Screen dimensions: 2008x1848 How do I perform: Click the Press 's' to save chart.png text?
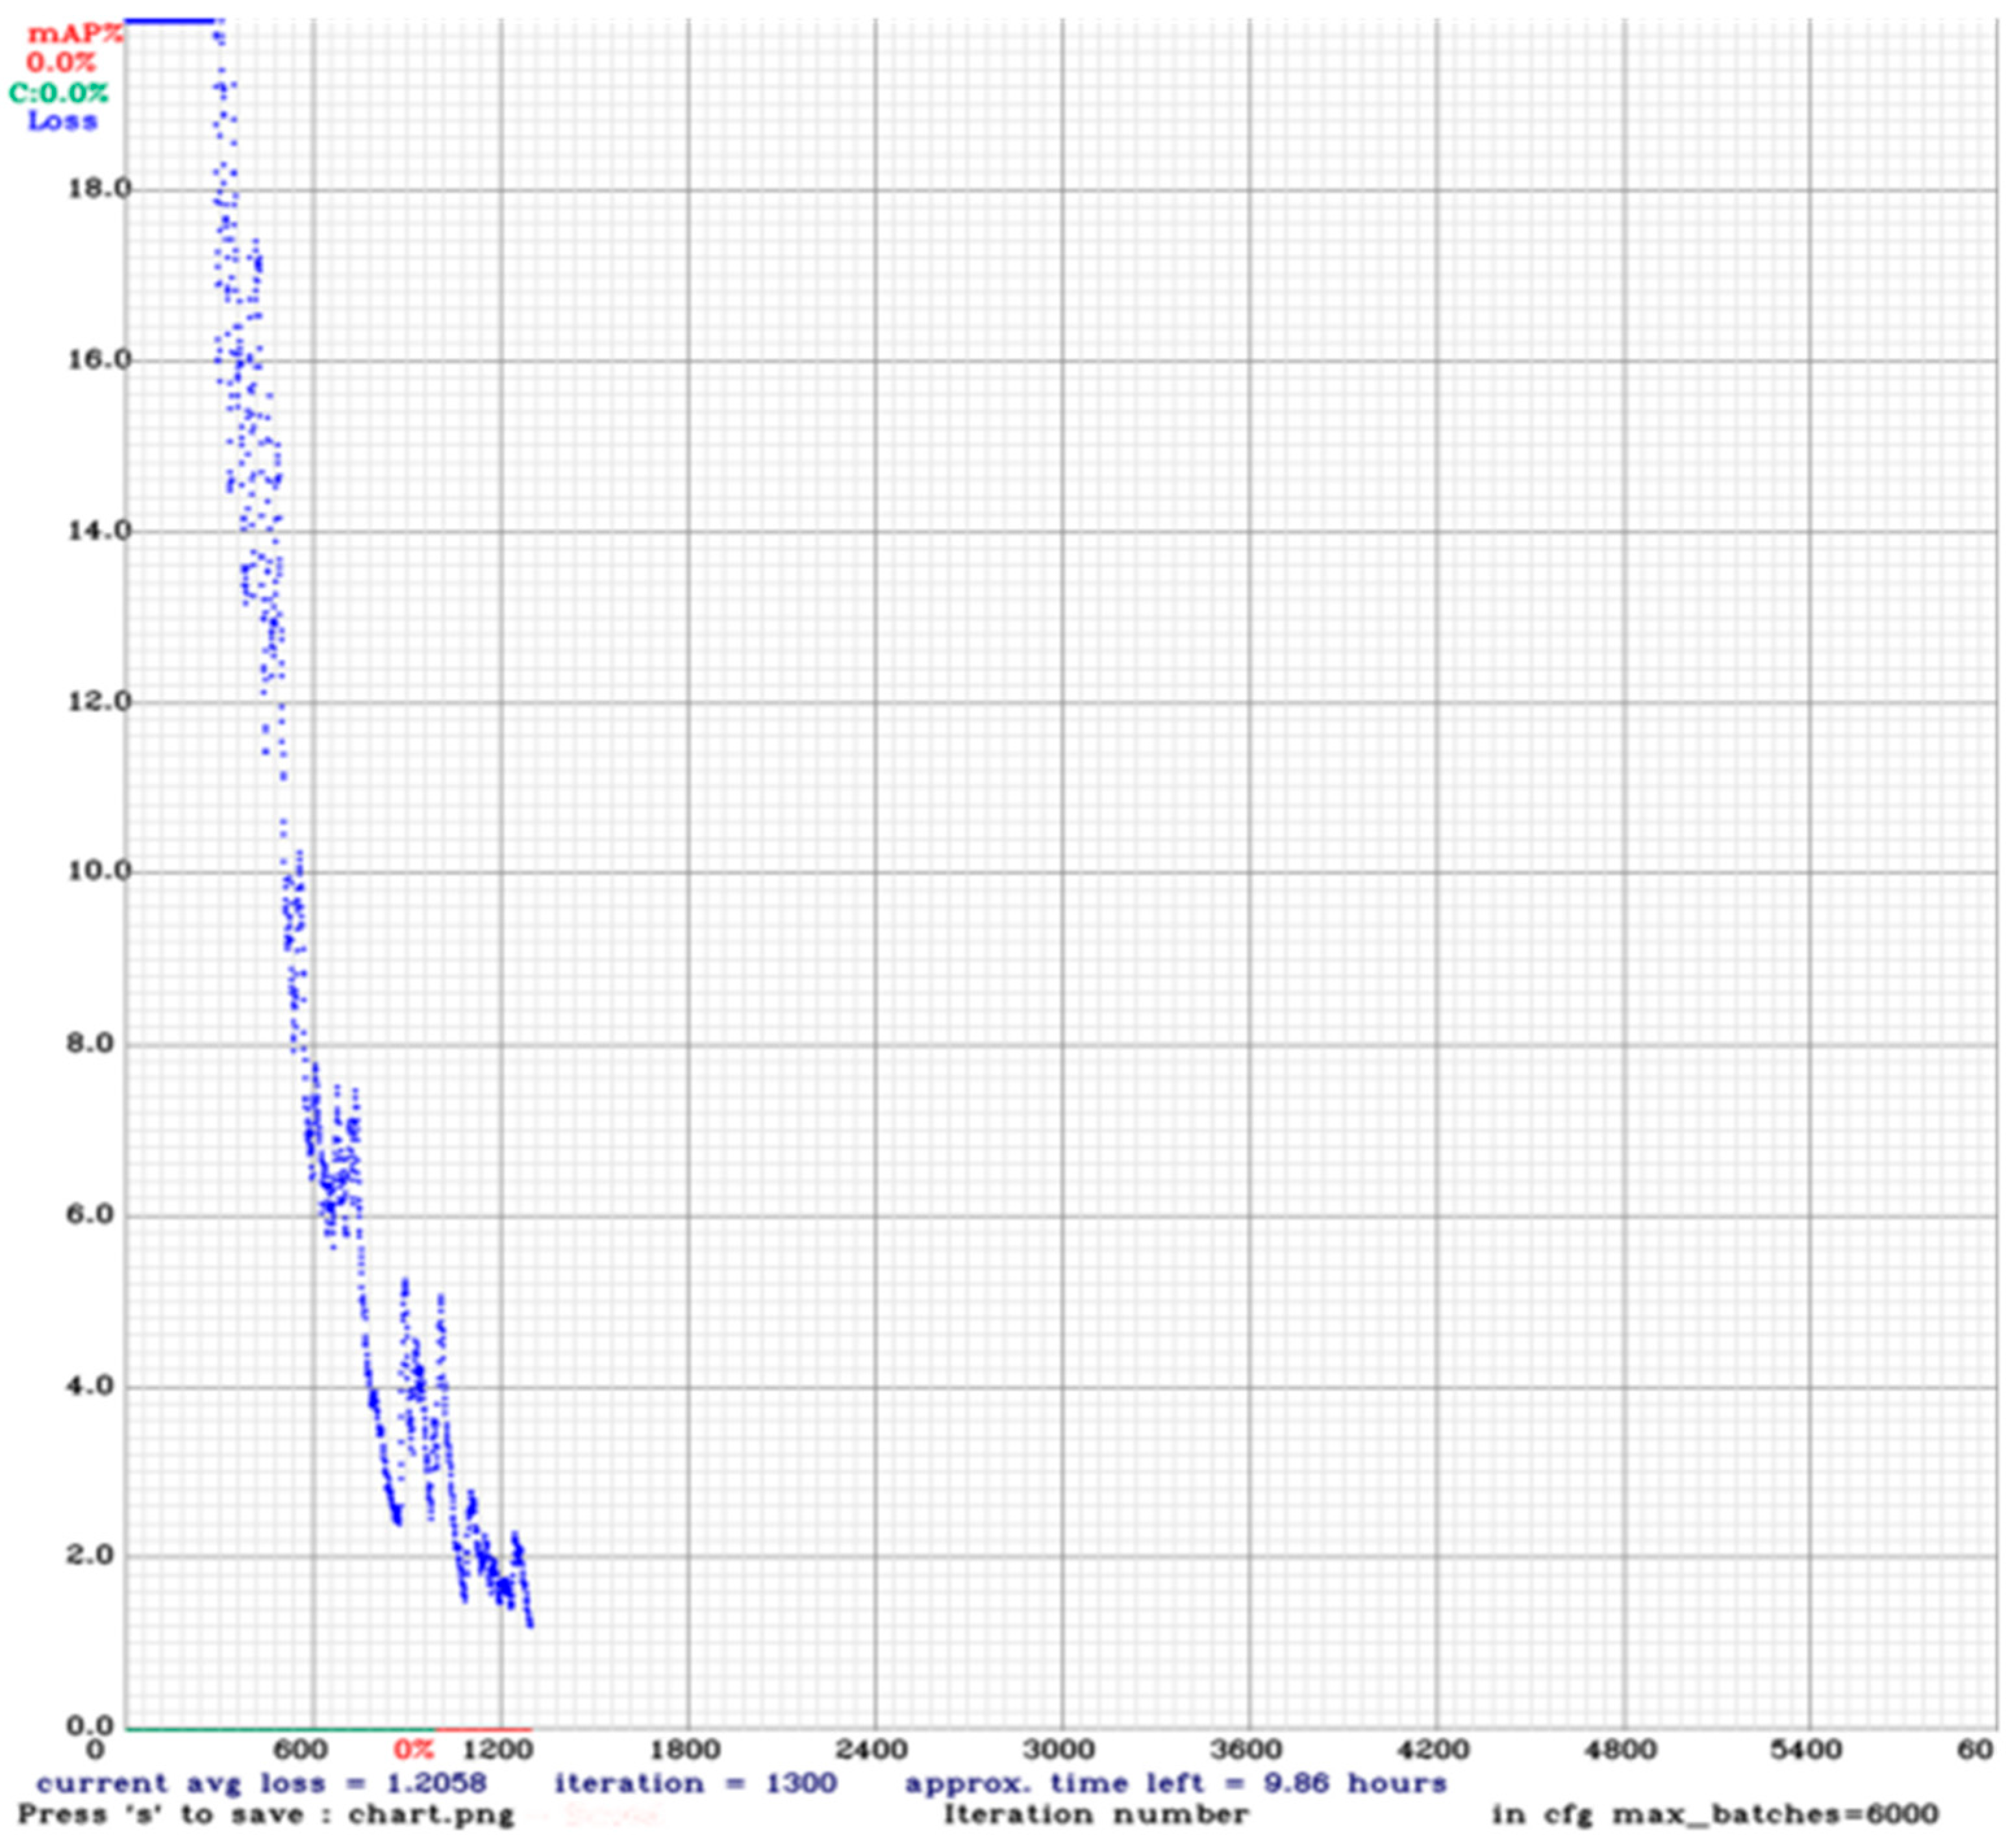coord(265,1814)
